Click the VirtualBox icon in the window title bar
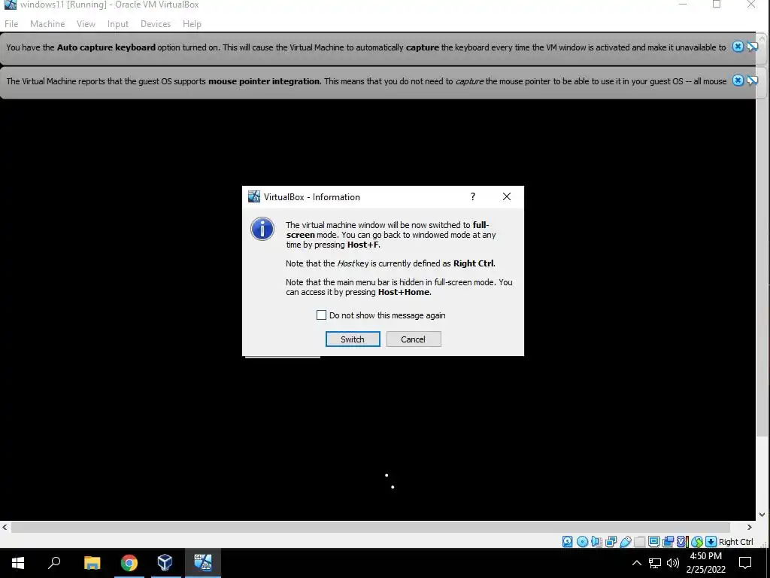This screenshot has height=578, width=770. 10,5
